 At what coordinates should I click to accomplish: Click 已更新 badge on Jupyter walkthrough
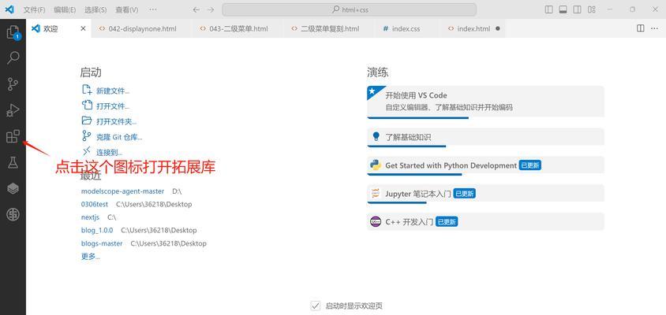(464, 194)
